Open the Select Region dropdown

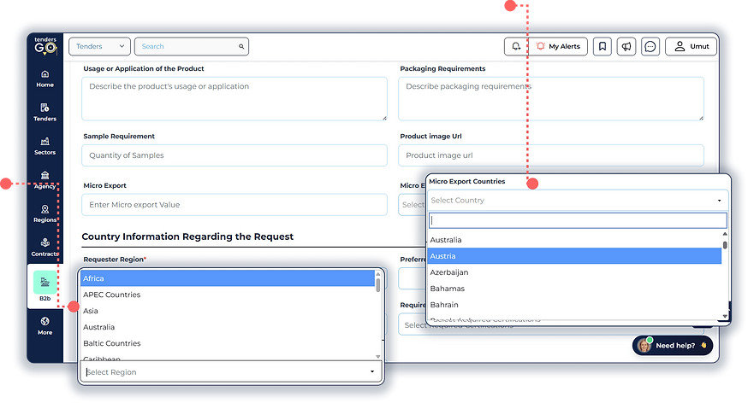pos(230,371)
